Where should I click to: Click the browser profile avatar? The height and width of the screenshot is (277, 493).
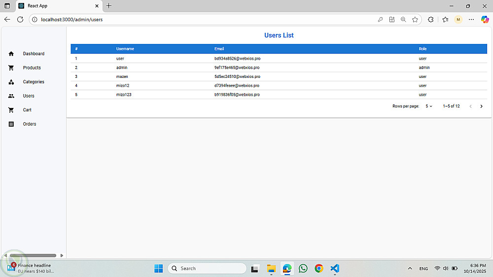point(458,20)
